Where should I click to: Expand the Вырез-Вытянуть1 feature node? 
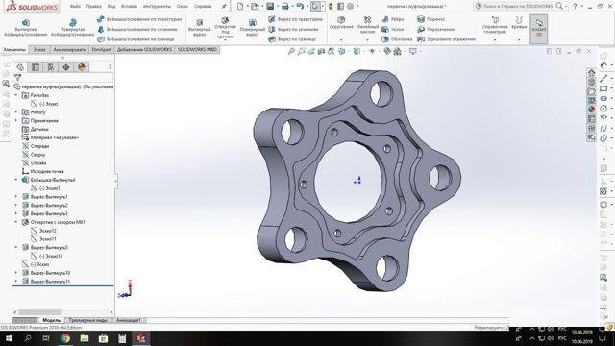(x=16, y=196)
